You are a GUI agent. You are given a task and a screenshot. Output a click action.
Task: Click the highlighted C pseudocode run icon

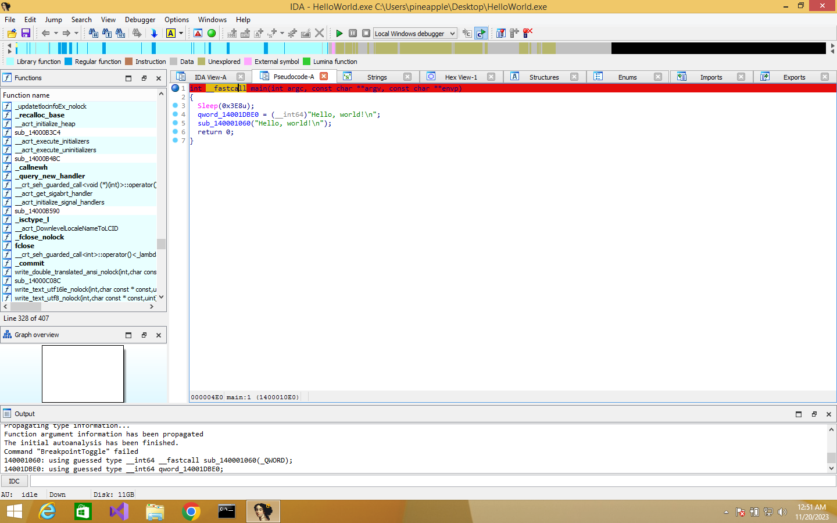point(481,33)
